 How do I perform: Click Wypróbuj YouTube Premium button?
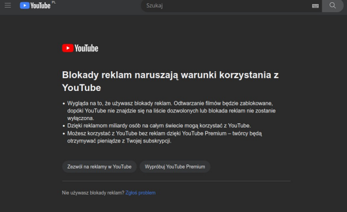[x=175, y=167]
